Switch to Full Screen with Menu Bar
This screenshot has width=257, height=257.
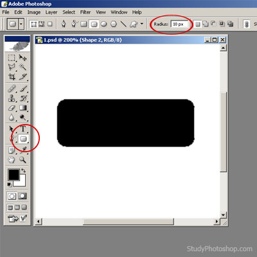point(17,208)
